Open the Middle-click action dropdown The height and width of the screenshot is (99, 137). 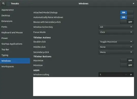click(116, 47)
